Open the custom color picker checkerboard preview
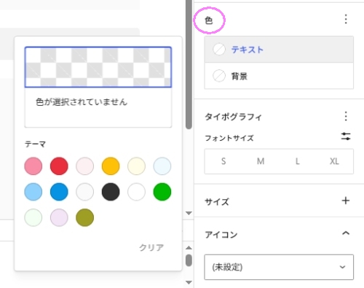 [x=98, y=67]
